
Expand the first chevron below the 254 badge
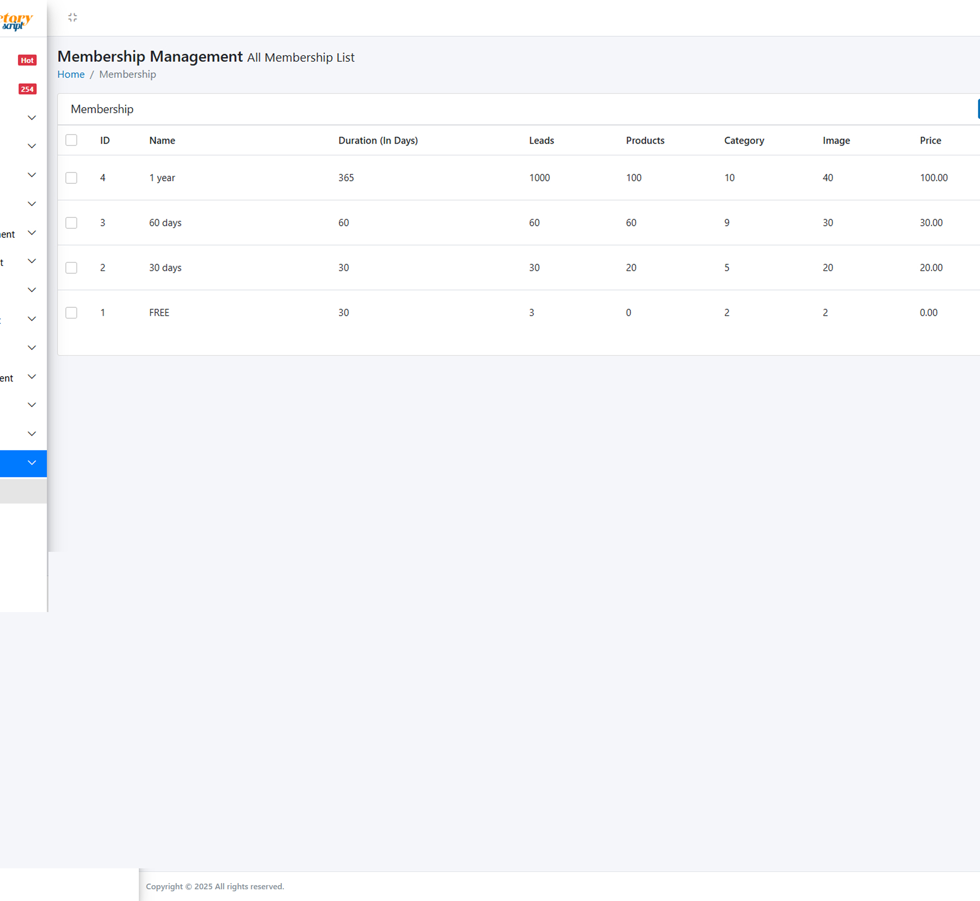click(32, 118)
